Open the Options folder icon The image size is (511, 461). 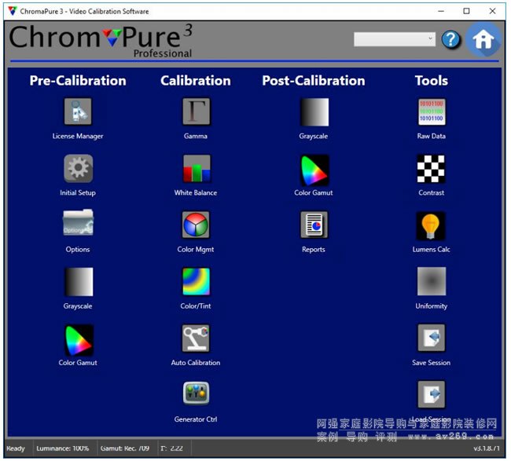[x=78, y=225]
